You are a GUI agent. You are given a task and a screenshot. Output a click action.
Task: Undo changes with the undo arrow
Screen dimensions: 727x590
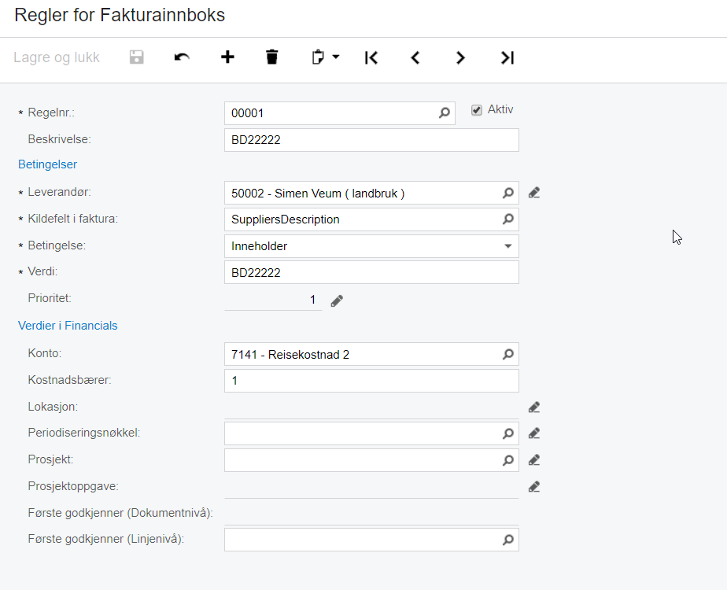point(182,57)
